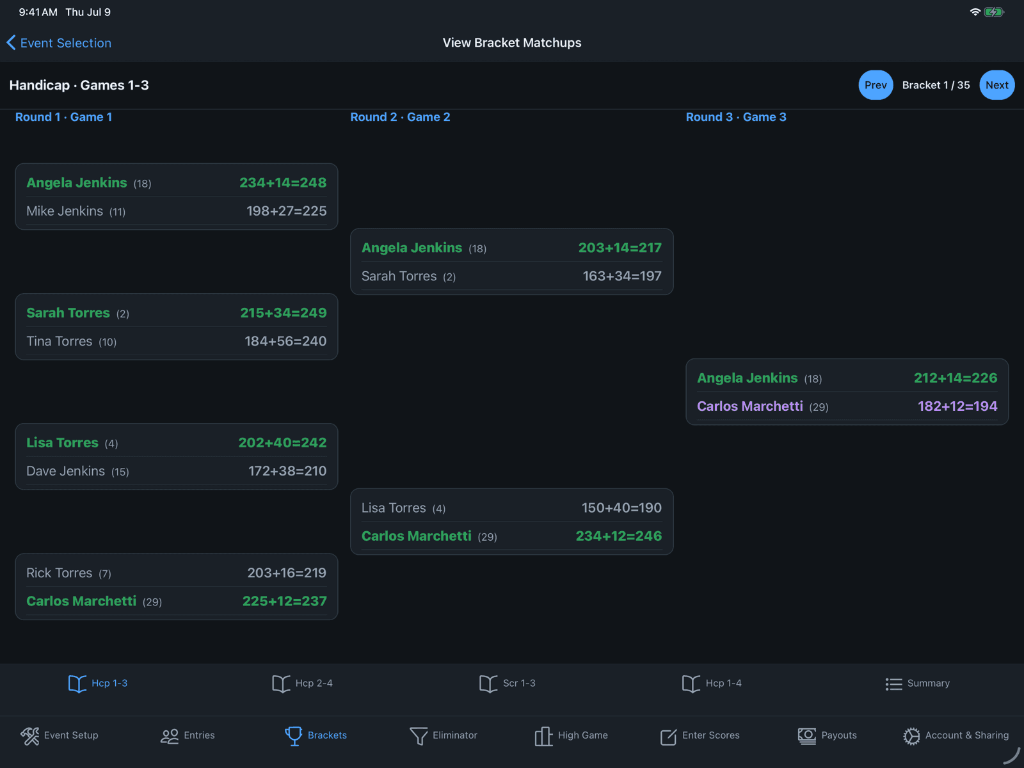The height and width of the screenshot is (768, 1024).
Task: Click score 203+14=217
Action: pos(620,248)
